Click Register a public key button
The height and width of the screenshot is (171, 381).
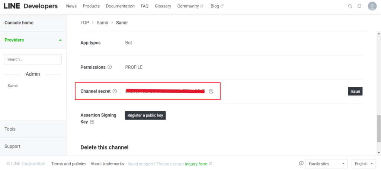(x=145, y=115)
